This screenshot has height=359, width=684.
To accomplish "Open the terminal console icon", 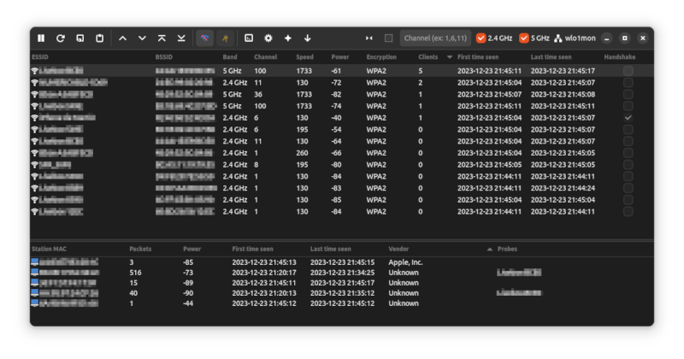I will pos(249,38).
